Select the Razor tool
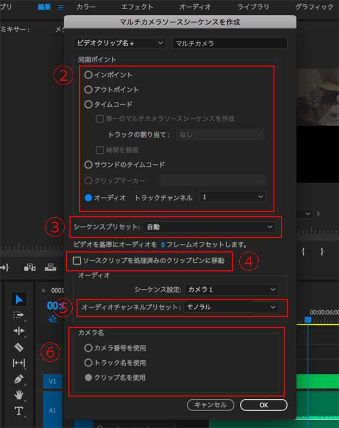The height and width of the screenshot is (428, 339). [19, 347]
